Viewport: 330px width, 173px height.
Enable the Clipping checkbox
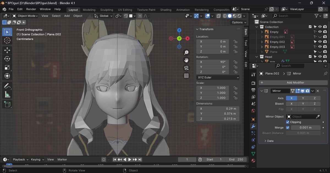pyautogui.click(x=288, y=122)
